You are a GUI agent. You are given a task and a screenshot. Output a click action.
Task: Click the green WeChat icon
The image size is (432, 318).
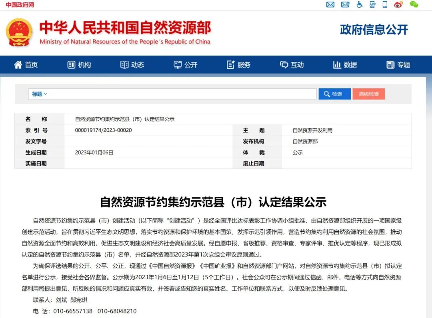tap(414, 5)
